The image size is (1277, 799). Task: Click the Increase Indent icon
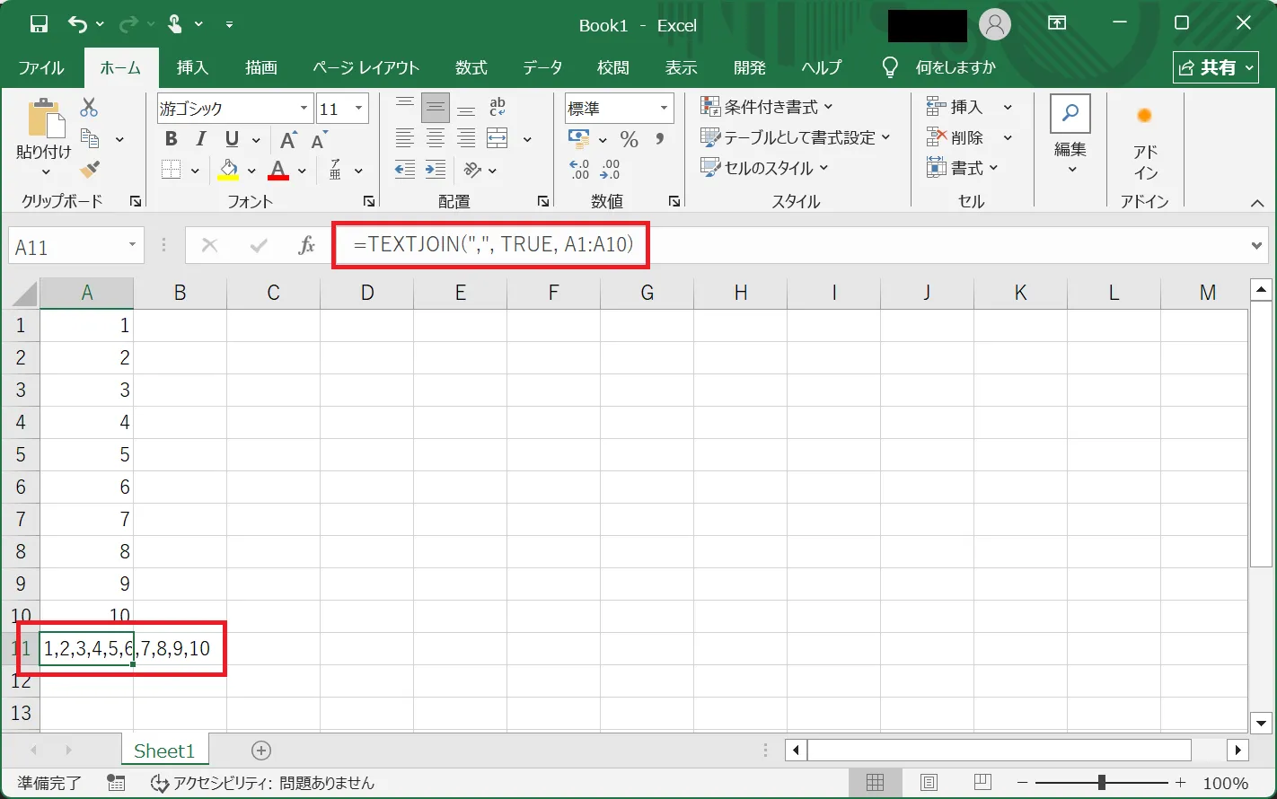point(436,169)
